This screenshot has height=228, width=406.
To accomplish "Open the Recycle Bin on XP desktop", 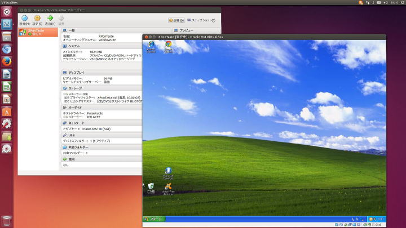I will tap(151, 188).
